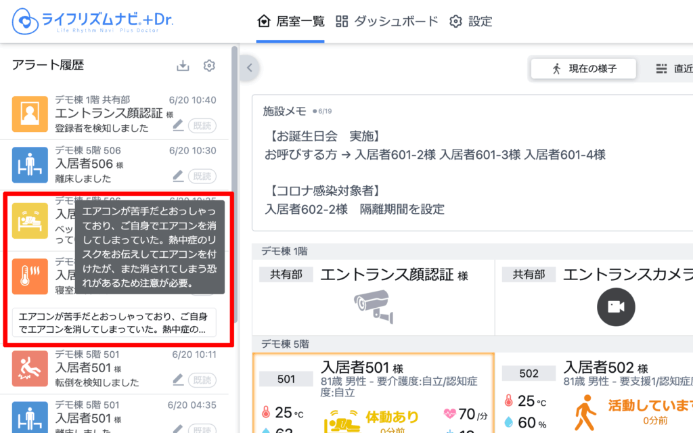Open the エントランスカメラ video camera button
Viewport: 693px width, 433px height.
pyautogui.click(x=616, y=306)
